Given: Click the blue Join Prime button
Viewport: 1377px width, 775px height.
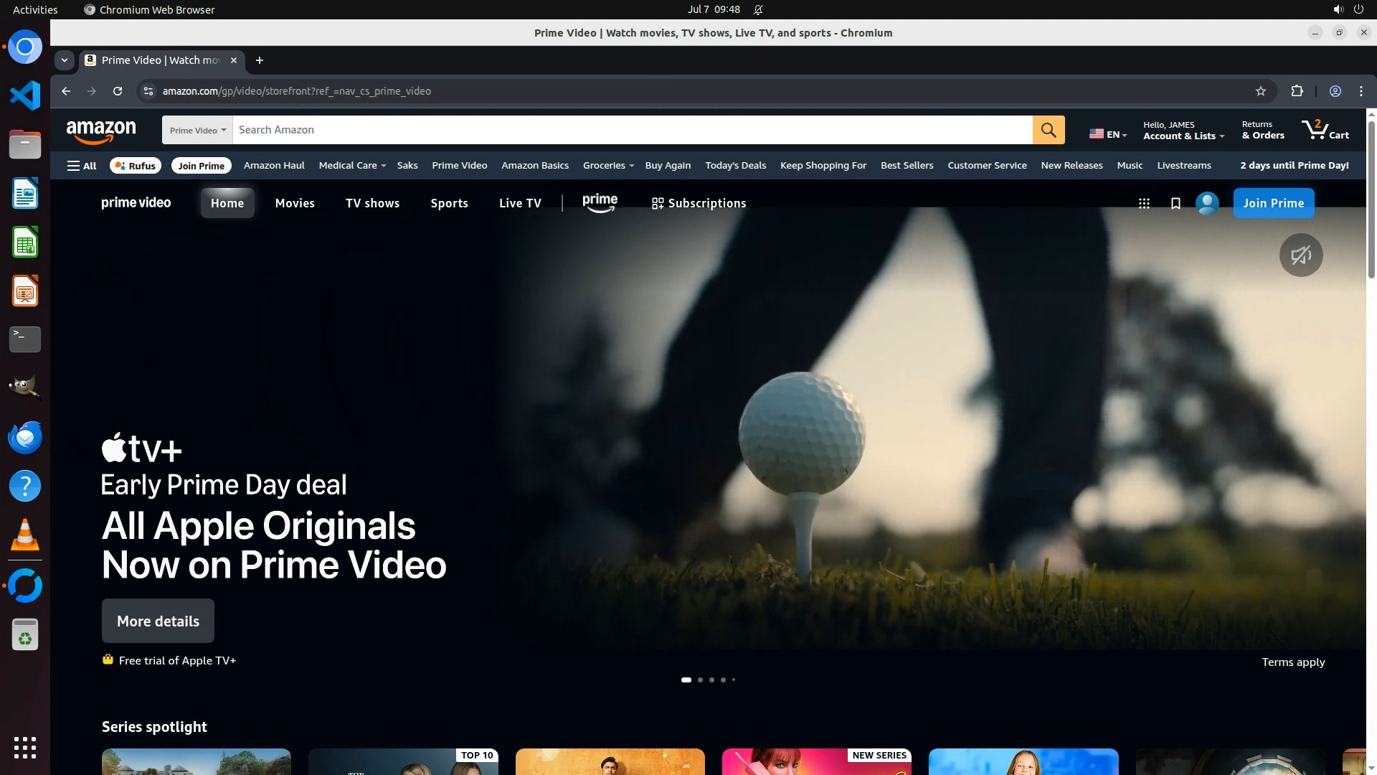Looking at the screenshot, I should pos(1273,203).
